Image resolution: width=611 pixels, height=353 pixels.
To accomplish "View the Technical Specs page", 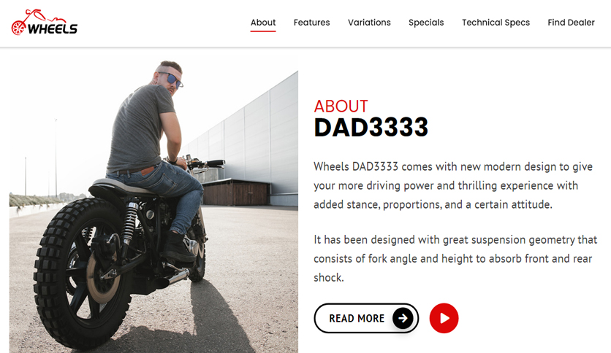I will (496, 23).
